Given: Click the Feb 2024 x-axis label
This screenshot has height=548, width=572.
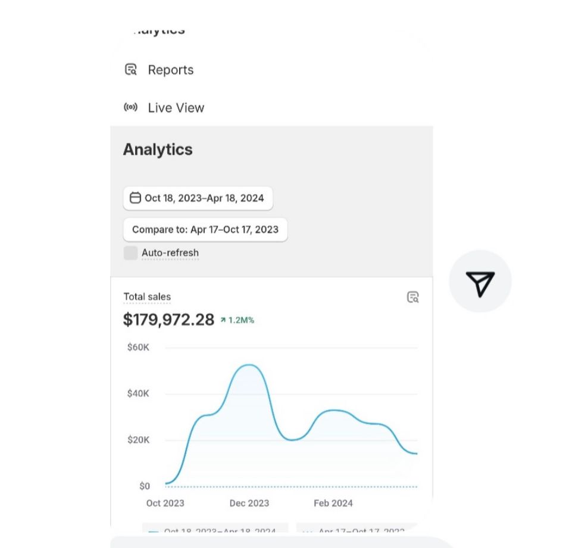Looking at the screenshot, I should coord(333,503).
